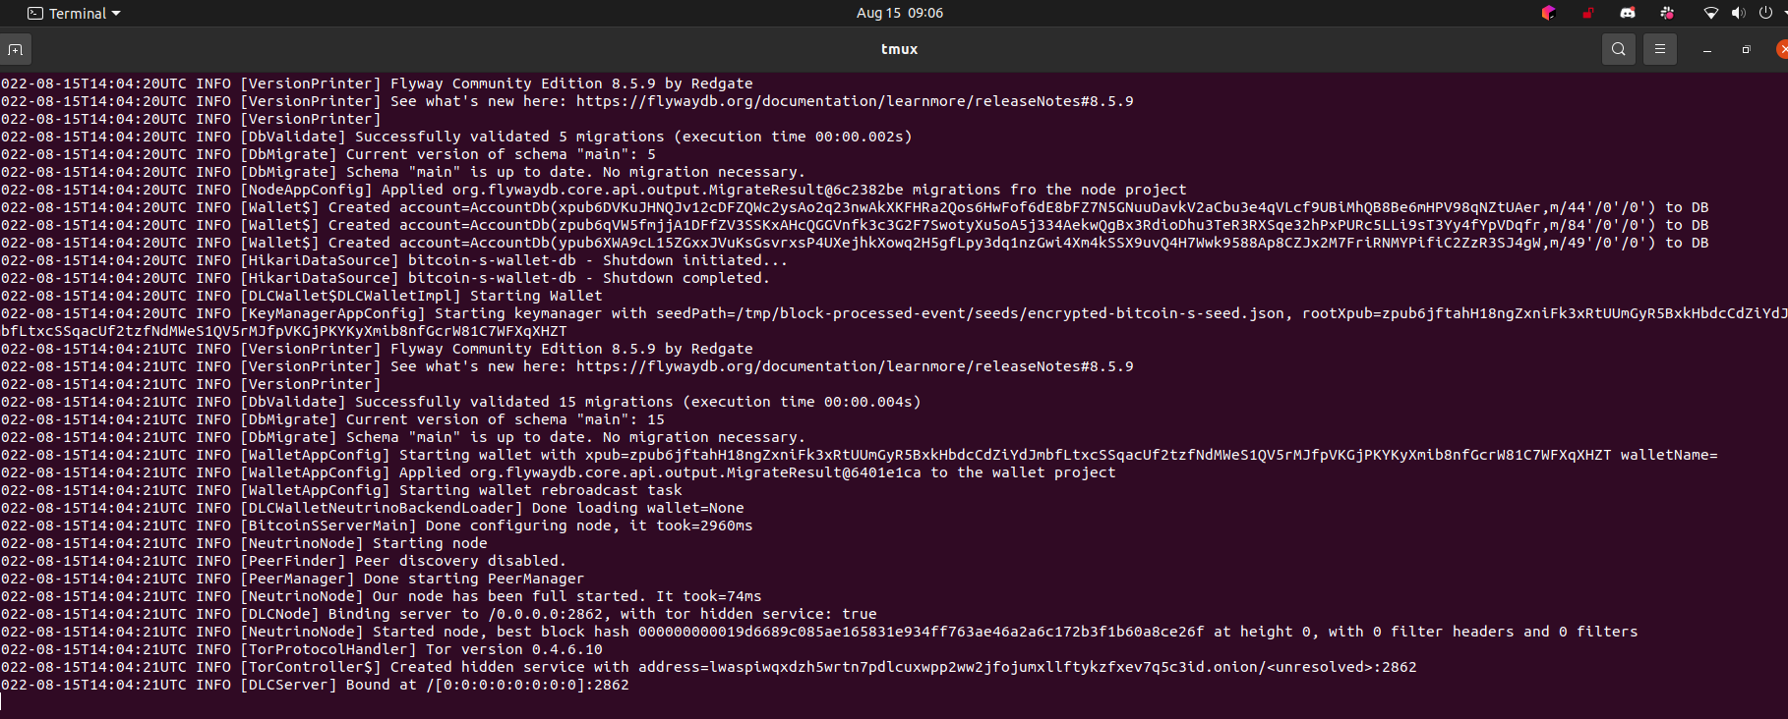The height and width of the screenshot is (719, 1788).
Task: Open the hamburger menu in the terminal header
Action: [x=1659, y=48]
